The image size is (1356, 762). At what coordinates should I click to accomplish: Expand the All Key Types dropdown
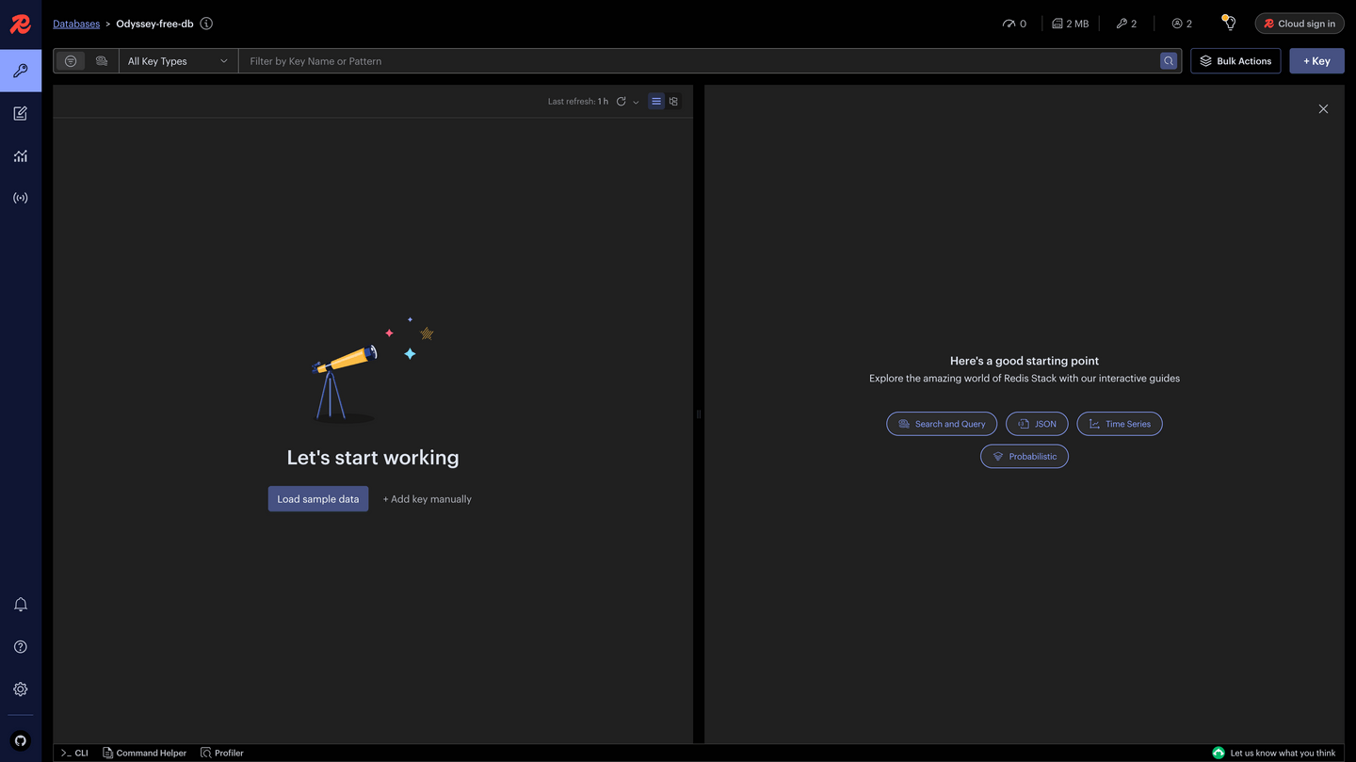coord(178,61)
